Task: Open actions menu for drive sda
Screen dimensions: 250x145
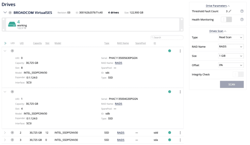Action: [180, 140]
